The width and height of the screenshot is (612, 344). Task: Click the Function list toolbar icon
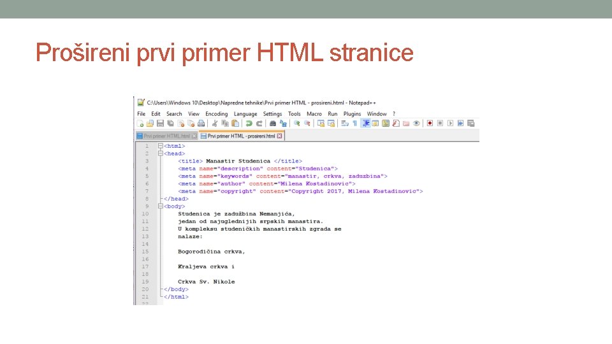396,123
